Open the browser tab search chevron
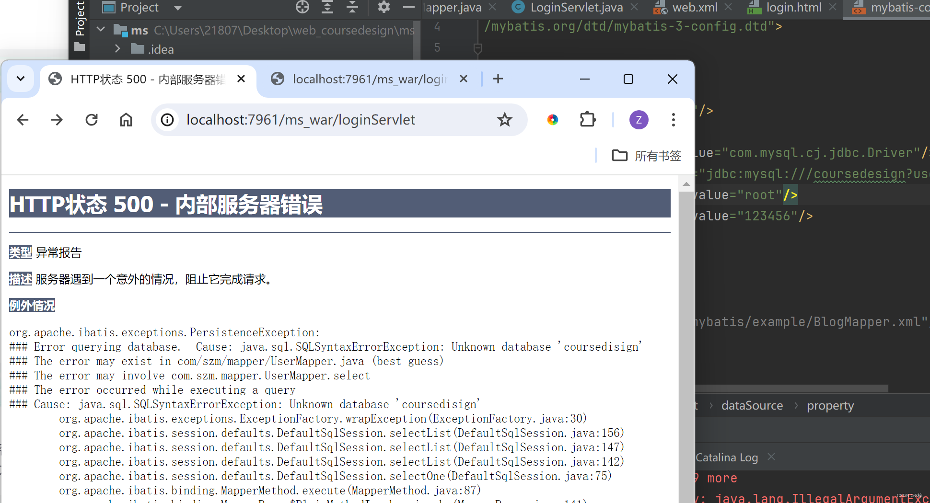 point(20,78)
